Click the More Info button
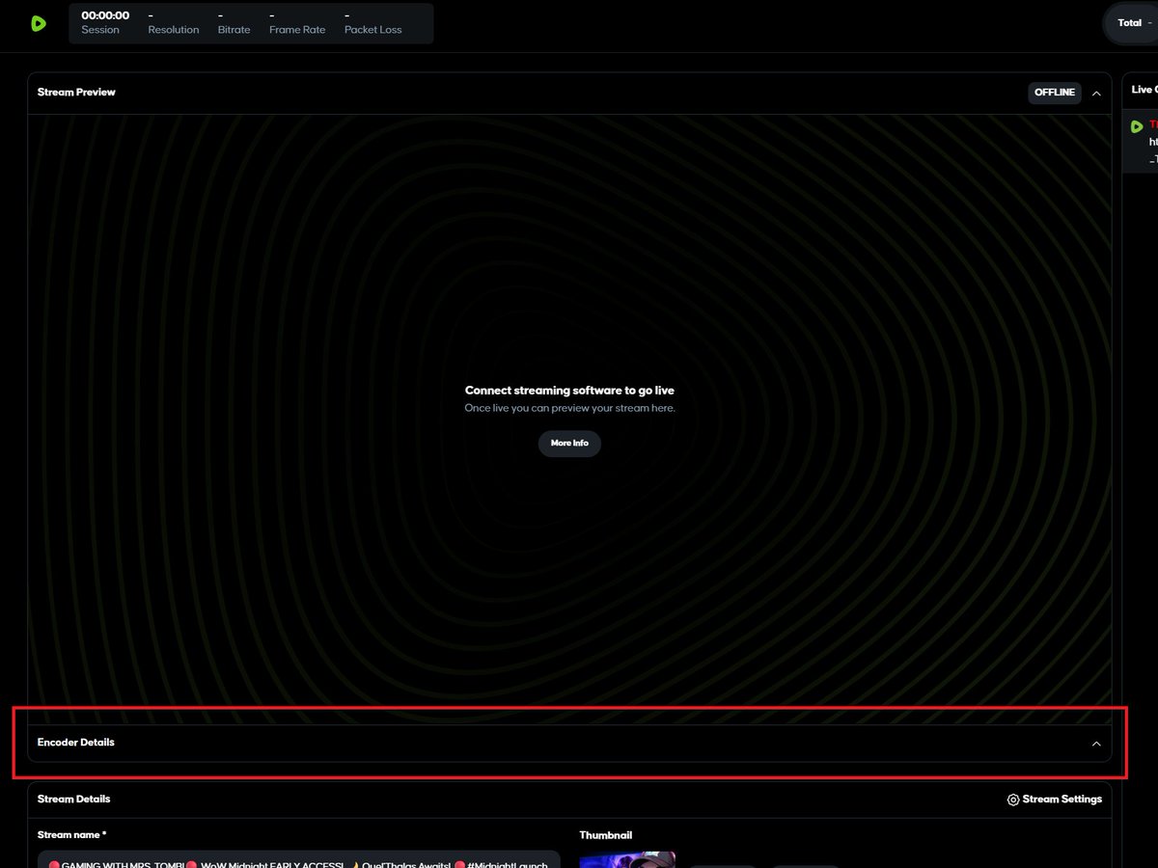The width and height of the screenshot is (1158, 868). point(569,444)
